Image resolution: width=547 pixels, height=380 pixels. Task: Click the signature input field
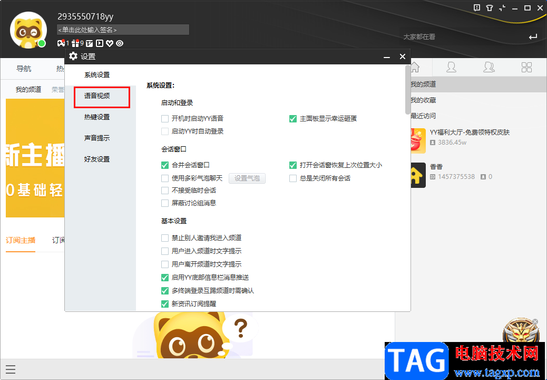point(123,30)
